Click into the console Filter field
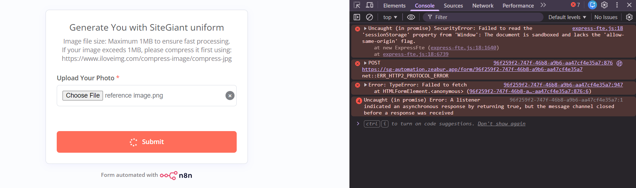Image resolution: width=636 pixels, height=188 pixels. tap(483, 17)
